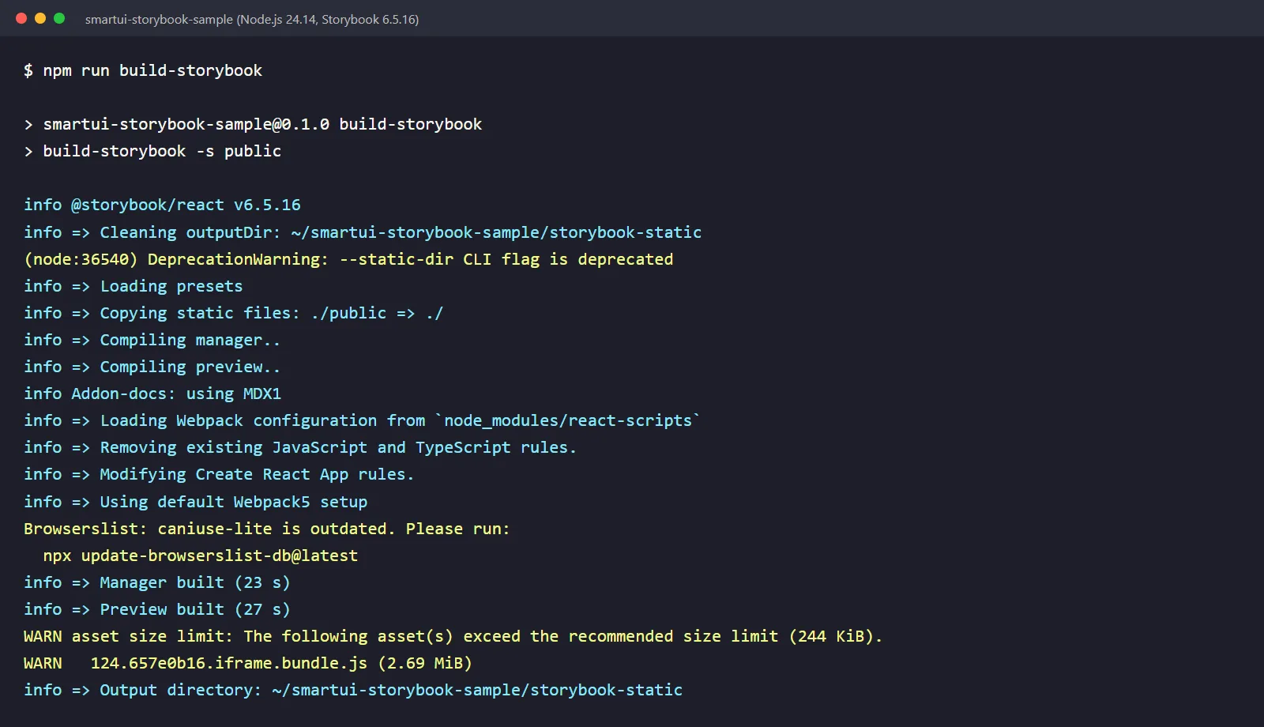Click 'Browserslist: caniuse-lite is outdated' warning
Screen dimensions: 1264x727
[267, 529]
